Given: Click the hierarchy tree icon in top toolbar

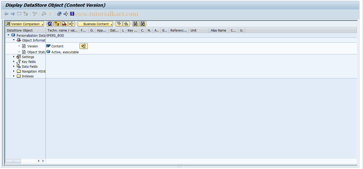Looking at the screenshot, I should pyautogui.click(x=25, y=14).
